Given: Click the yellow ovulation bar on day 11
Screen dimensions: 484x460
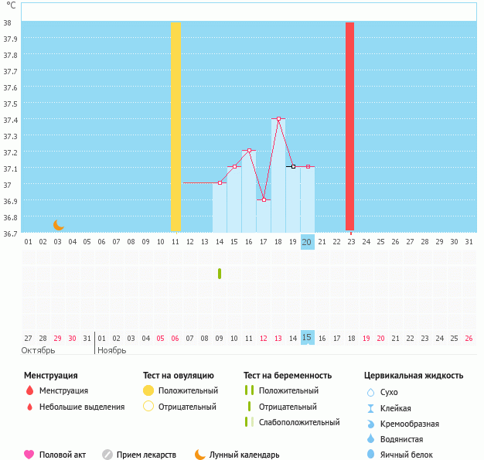Looking at the screenshot, I should (176, 128).
